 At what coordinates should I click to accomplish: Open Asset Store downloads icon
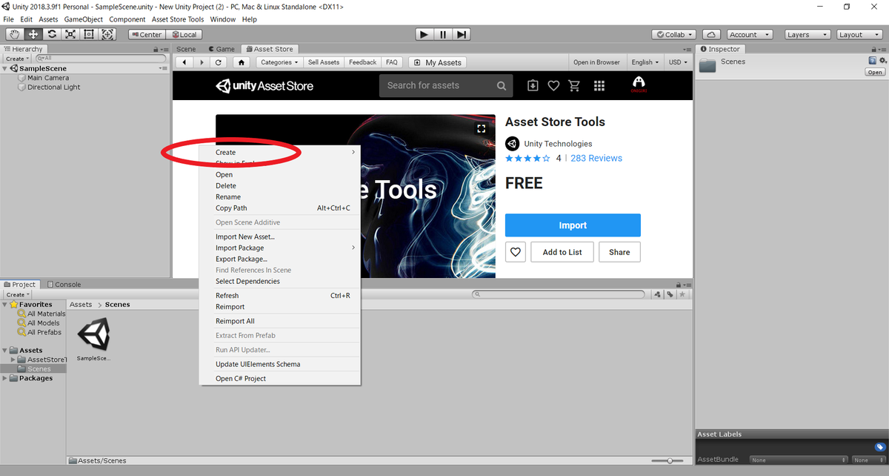tap(533, 85)
